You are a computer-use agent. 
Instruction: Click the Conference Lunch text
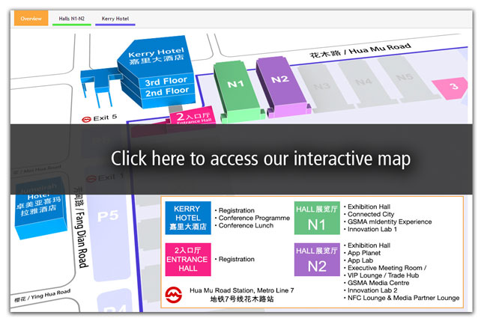pyautogui.click(x=246, y=225)
